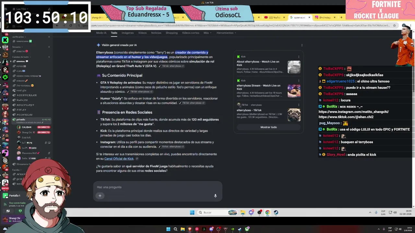Click the 'Mostrar todo' button

coord(268,127)
